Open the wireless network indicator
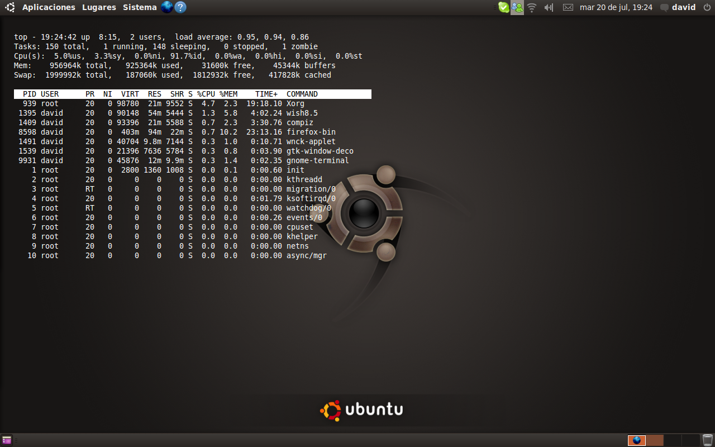 click(x=532, y=7)
